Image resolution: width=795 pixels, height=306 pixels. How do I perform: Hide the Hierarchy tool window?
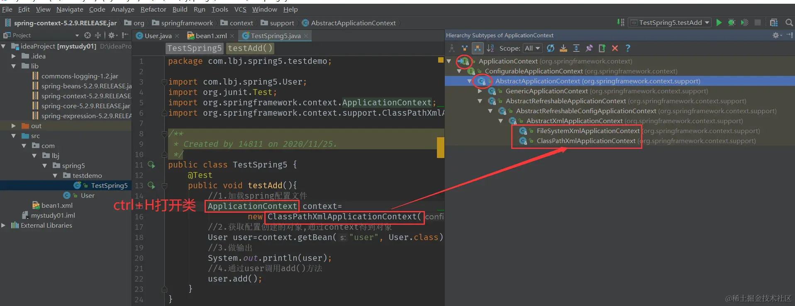coord(789,35)
